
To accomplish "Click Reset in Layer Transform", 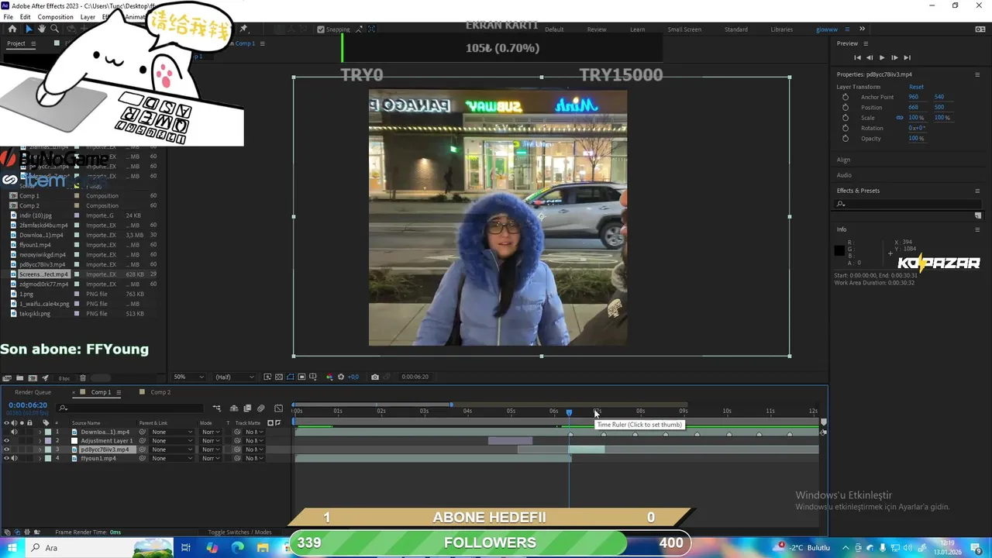I will tap(916, 87).
